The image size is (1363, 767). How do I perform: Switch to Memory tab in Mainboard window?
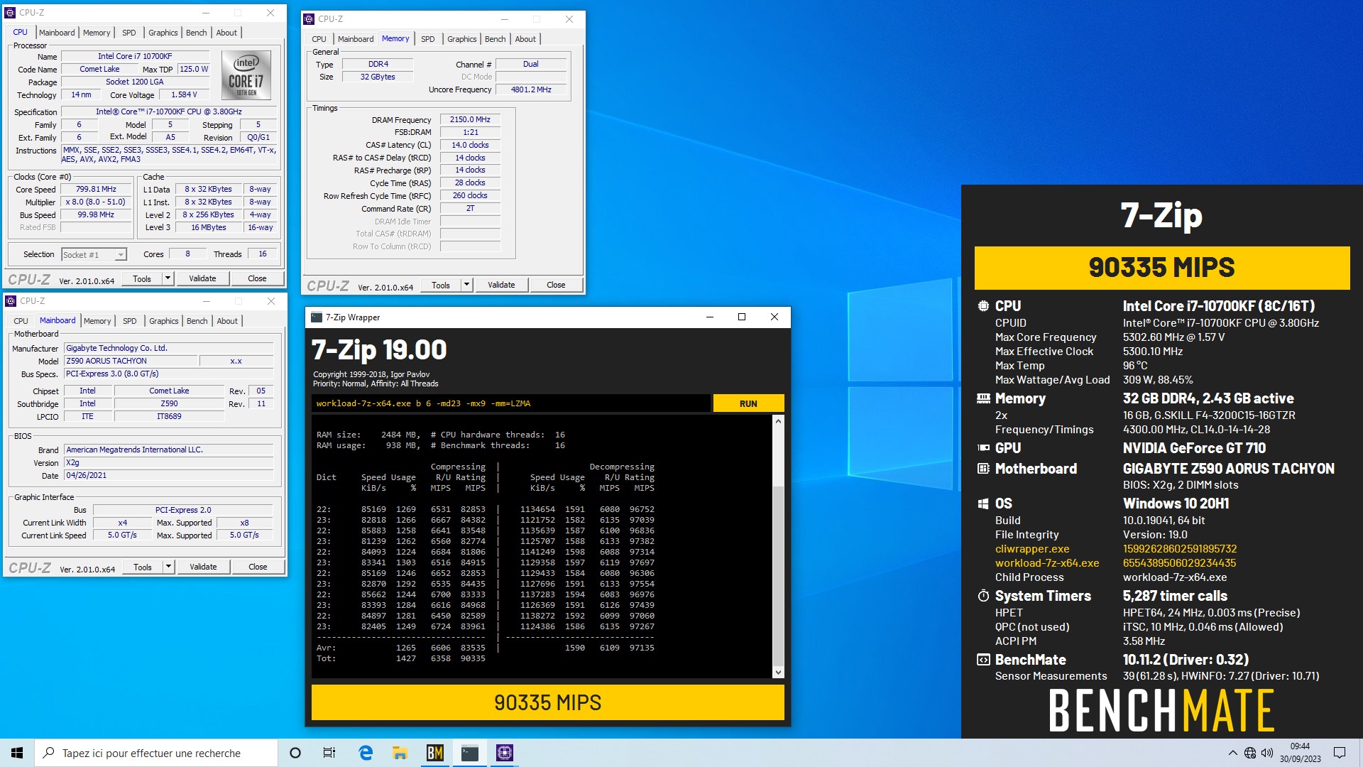click(x=97, y=321)
